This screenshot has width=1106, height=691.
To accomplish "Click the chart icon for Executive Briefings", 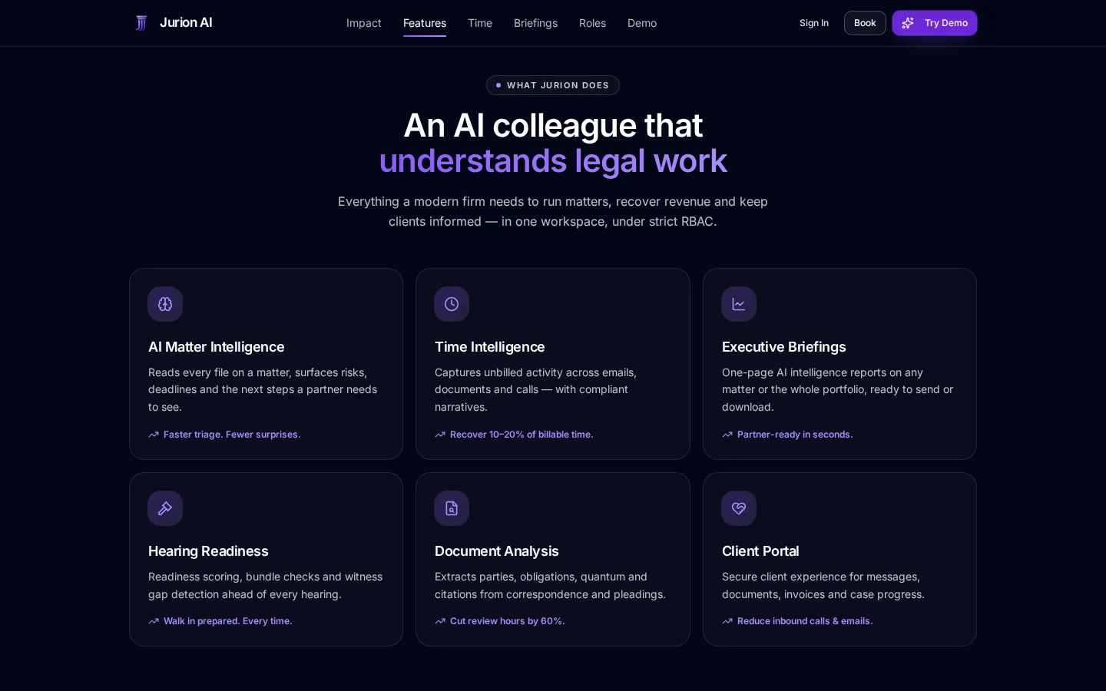I will pyautogui.click(x=739, y=304).
